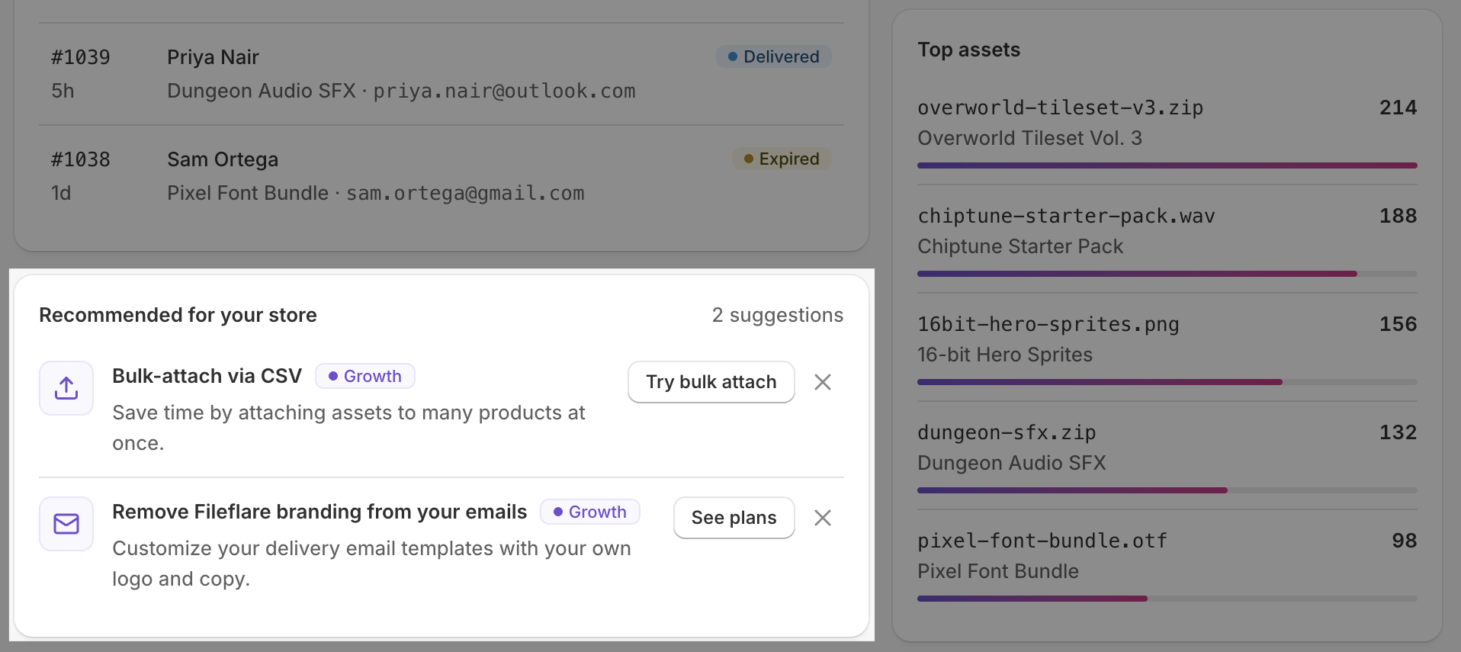
Task: Click the envelope icon beside Remove Fileflare branding
Action: coord(66,524)
